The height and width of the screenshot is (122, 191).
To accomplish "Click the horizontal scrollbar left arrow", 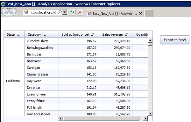I will (60, 118).
